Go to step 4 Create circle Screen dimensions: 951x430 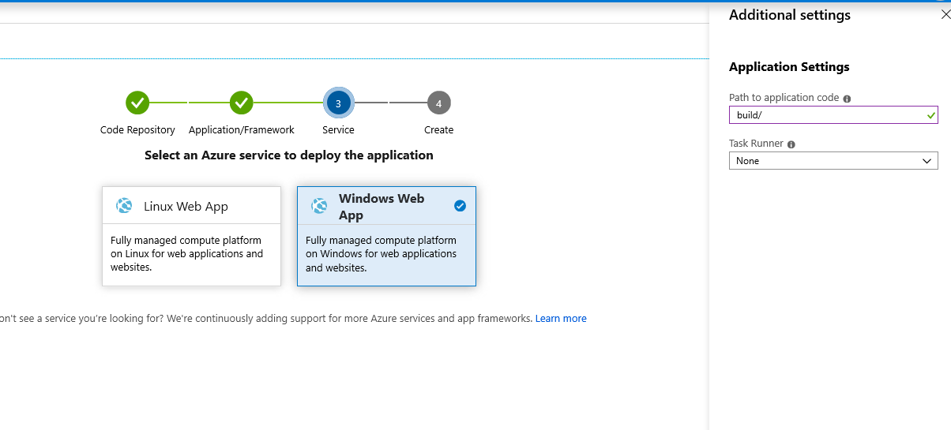pyautogui.click(x=438, y=103)
